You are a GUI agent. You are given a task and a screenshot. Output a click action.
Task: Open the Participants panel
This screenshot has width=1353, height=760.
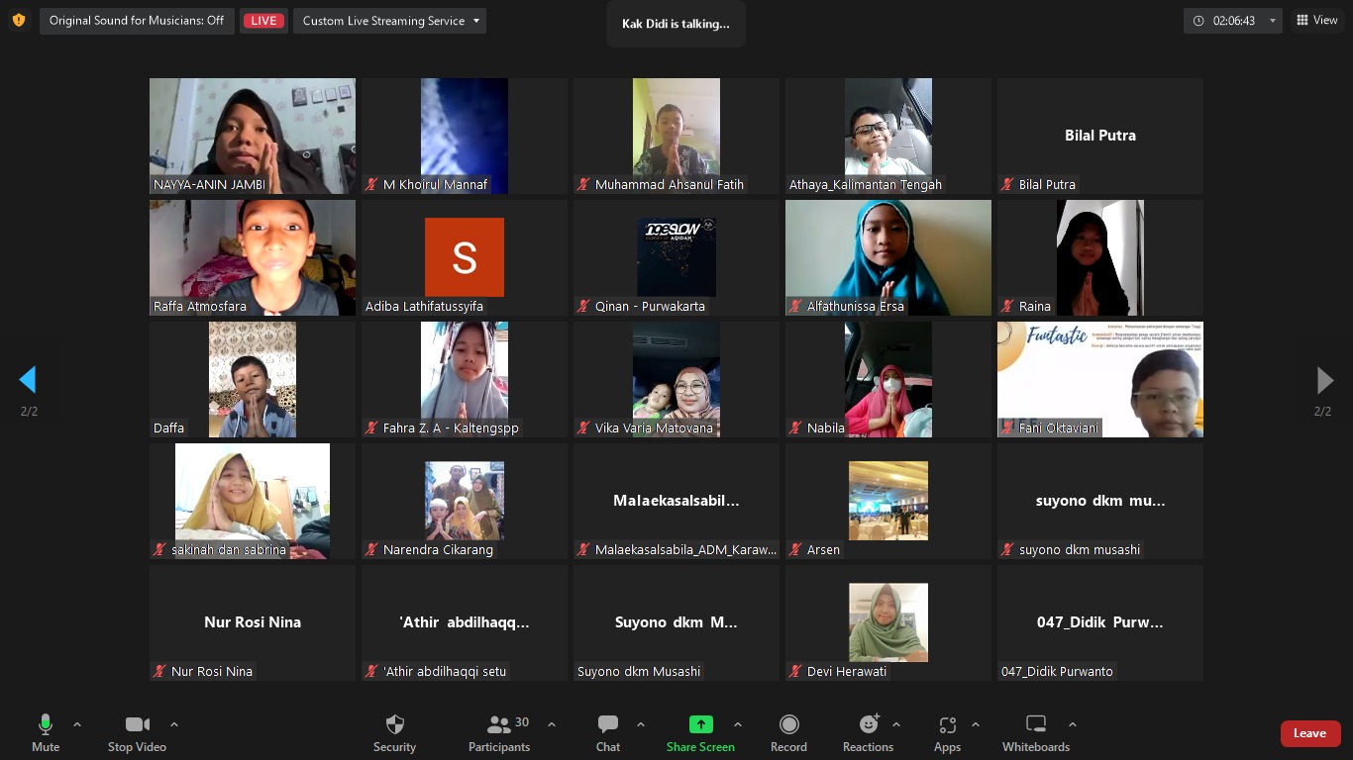coord(499,724)
